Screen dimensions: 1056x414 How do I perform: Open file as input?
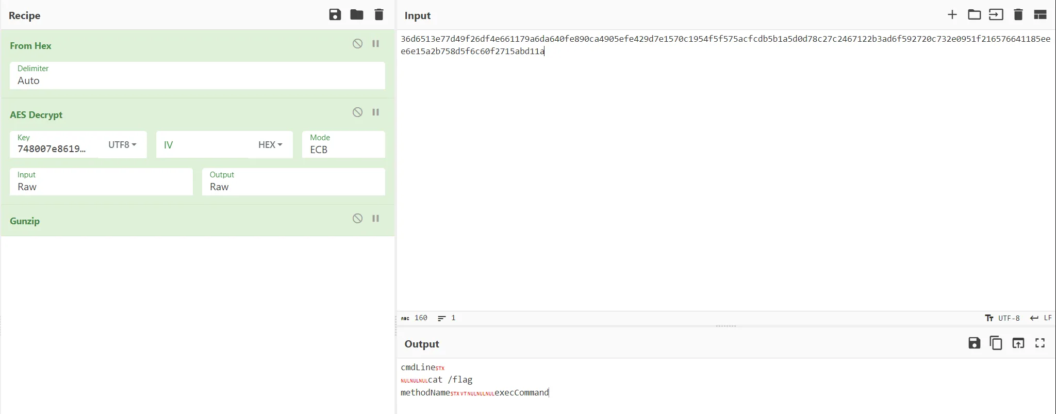click(996, 15)
